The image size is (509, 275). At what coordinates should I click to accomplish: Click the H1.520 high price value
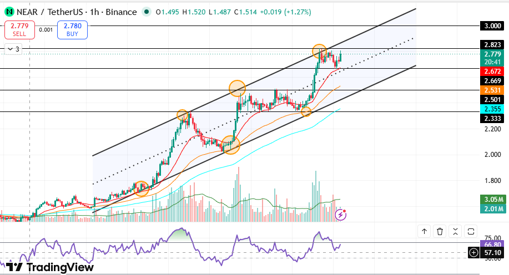pos(194,12)
